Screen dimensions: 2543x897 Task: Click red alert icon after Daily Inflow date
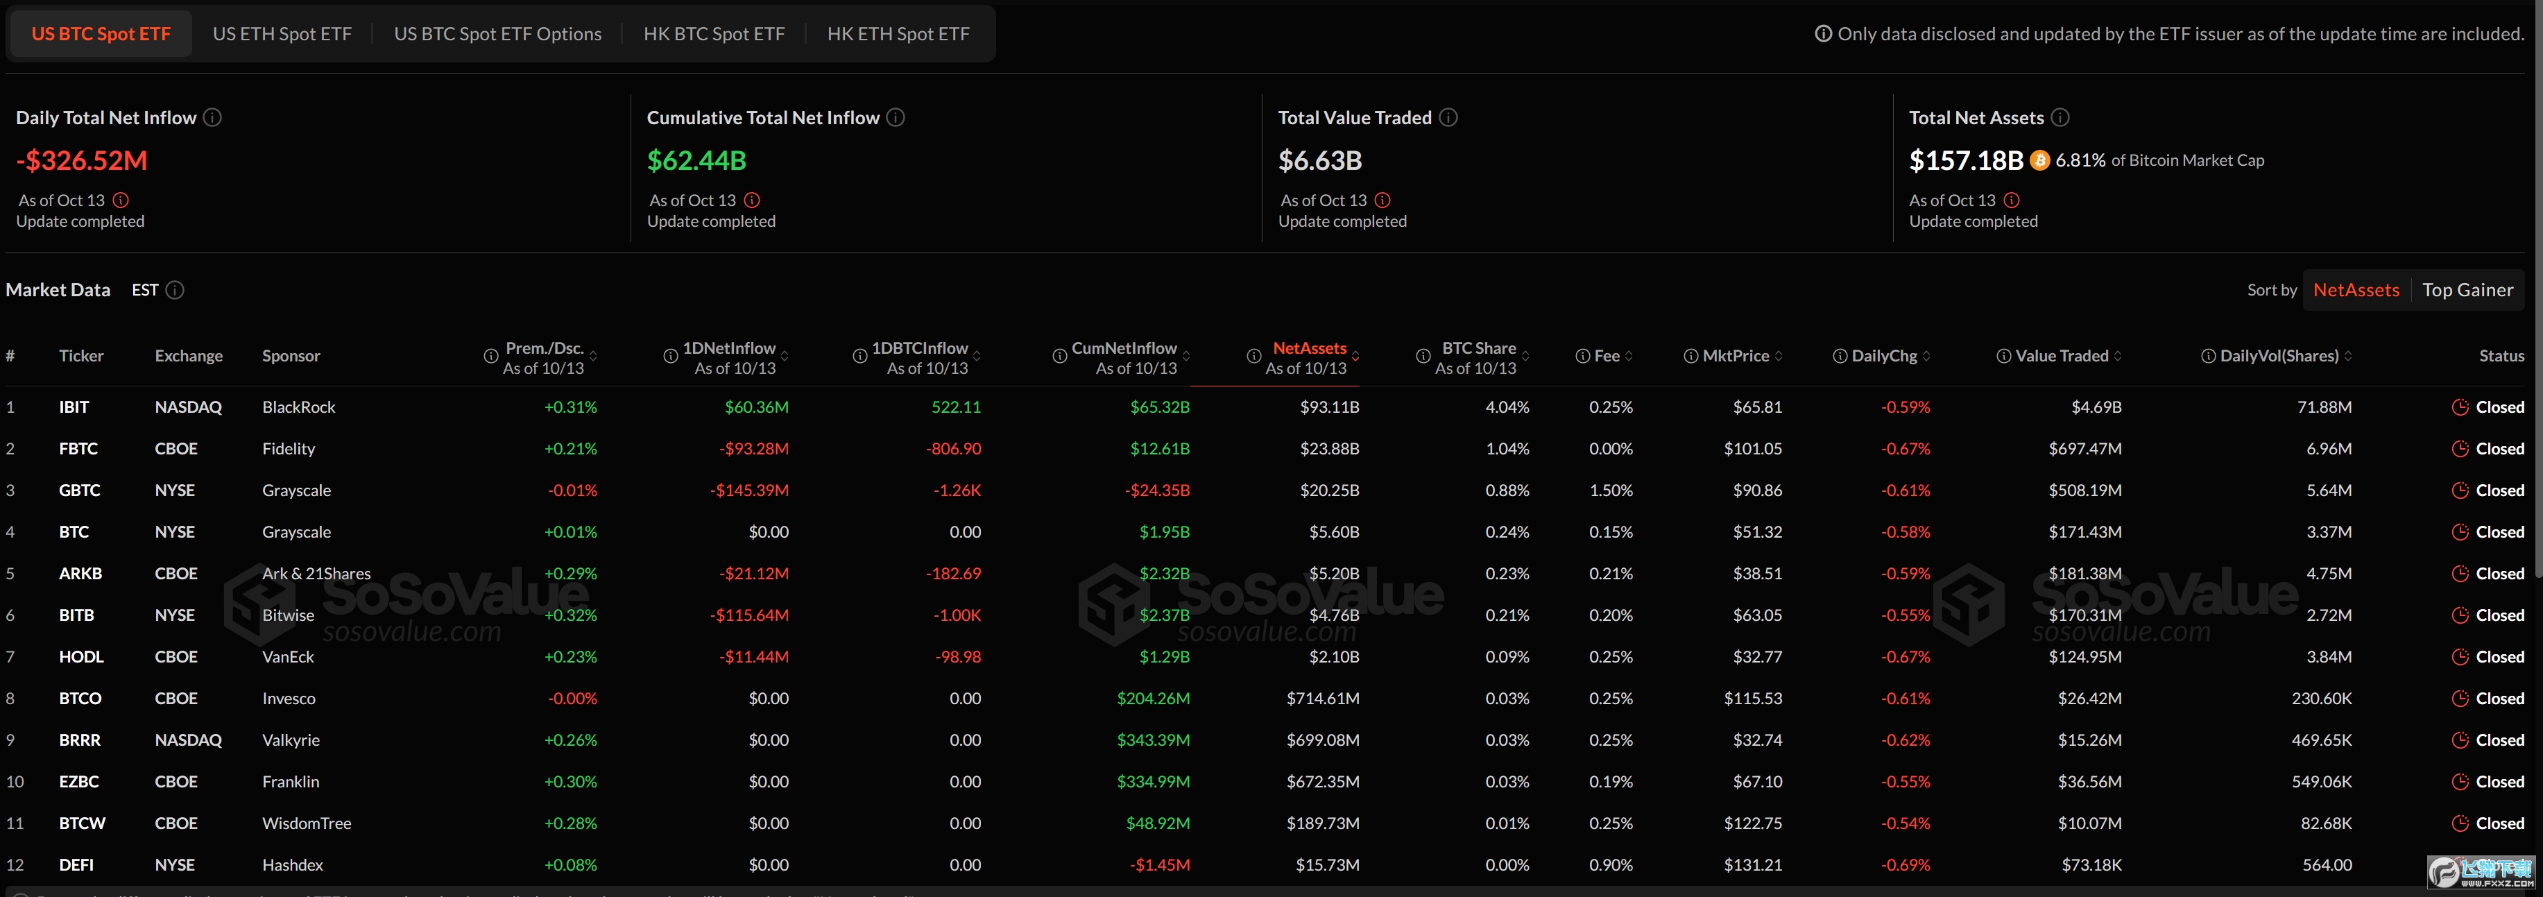(121, 200)
